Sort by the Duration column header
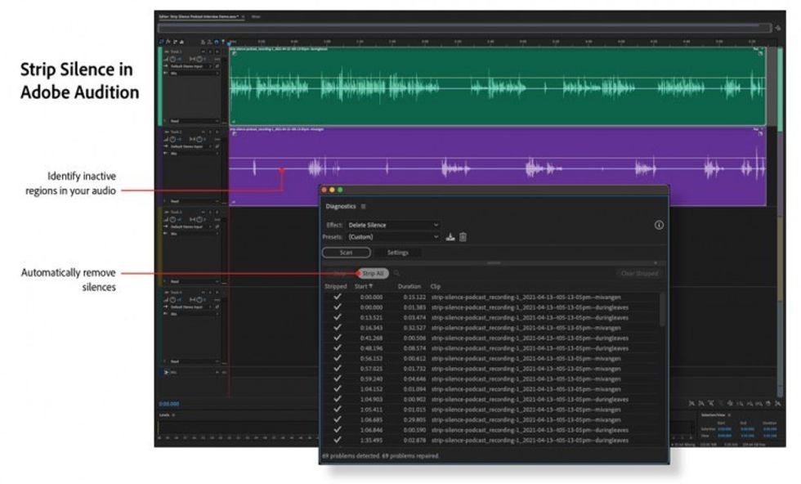801x484 pixels. coord(409,286)
